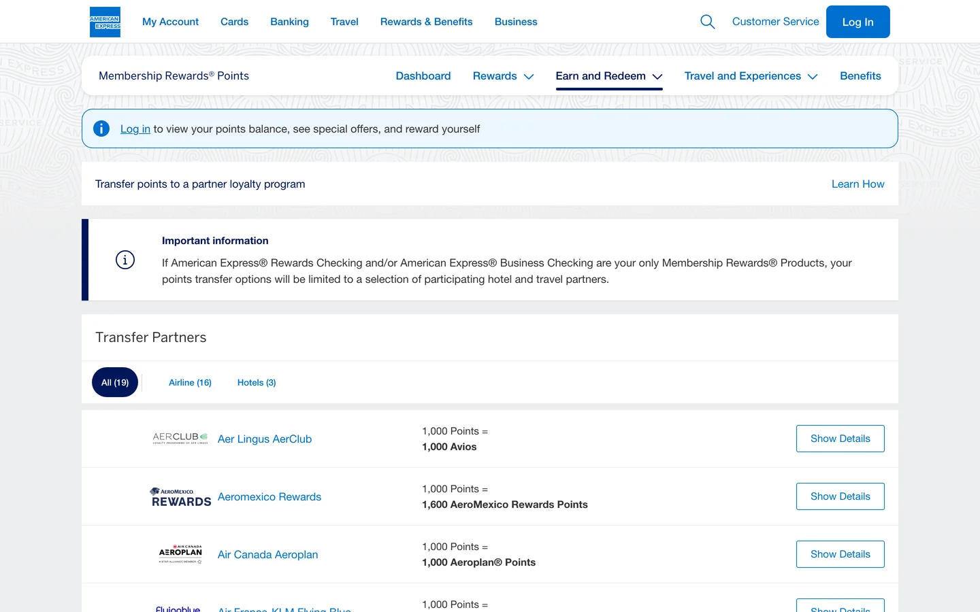Open the Benefits tab
This screenshot has width=980, height=612.
coord(860,76)
